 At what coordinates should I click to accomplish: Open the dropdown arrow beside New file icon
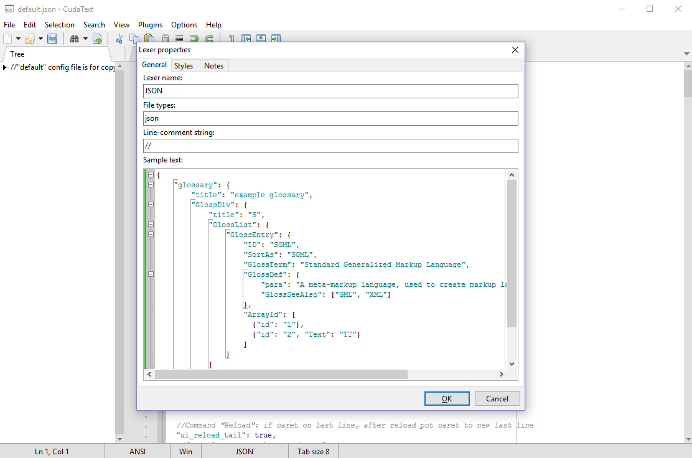[18, 39]
